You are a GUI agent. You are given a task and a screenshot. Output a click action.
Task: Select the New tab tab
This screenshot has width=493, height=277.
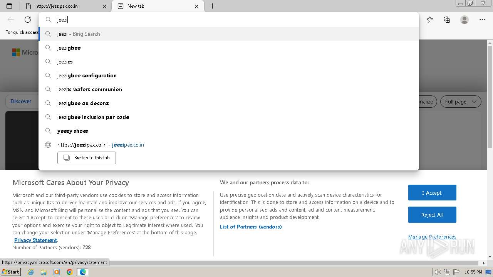(158, 6)
